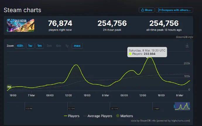Click the 10 Feb navigator label
This screenshot has height=126, width=202.
pyautogui.click(x=29, y=109)
